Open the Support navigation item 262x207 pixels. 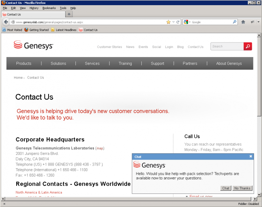tap(158, 63)
